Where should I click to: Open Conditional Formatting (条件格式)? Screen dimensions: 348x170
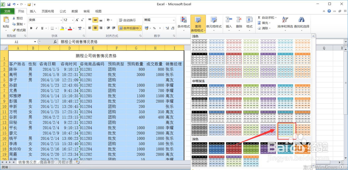click(183, 23)
